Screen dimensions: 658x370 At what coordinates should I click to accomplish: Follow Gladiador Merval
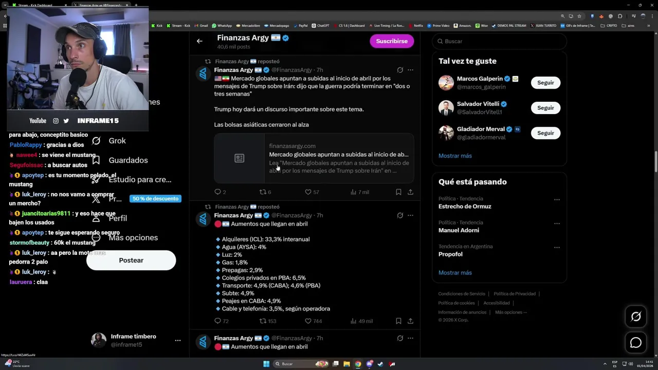545,133
